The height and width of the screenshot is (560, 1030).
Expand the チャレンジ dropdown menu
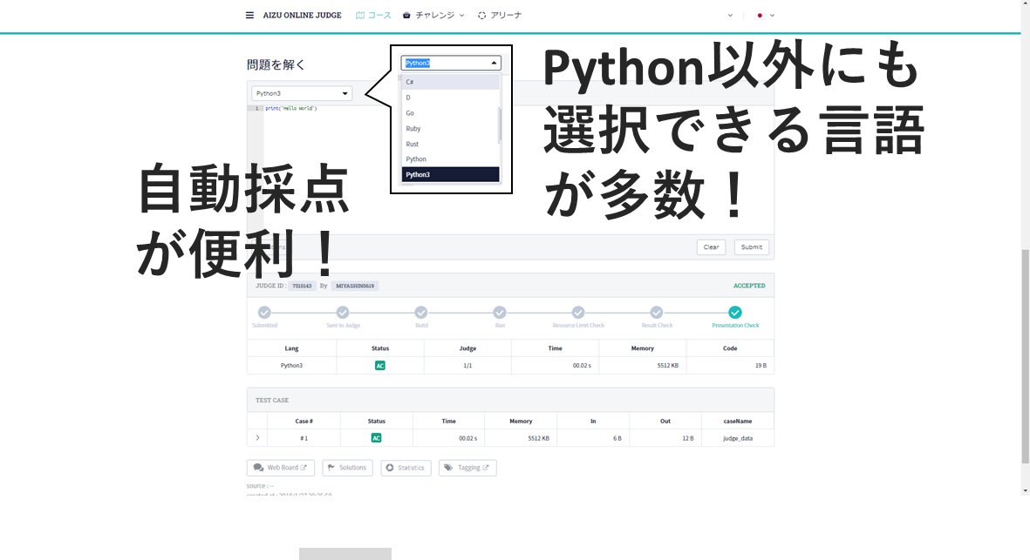(x=433, y=15)
